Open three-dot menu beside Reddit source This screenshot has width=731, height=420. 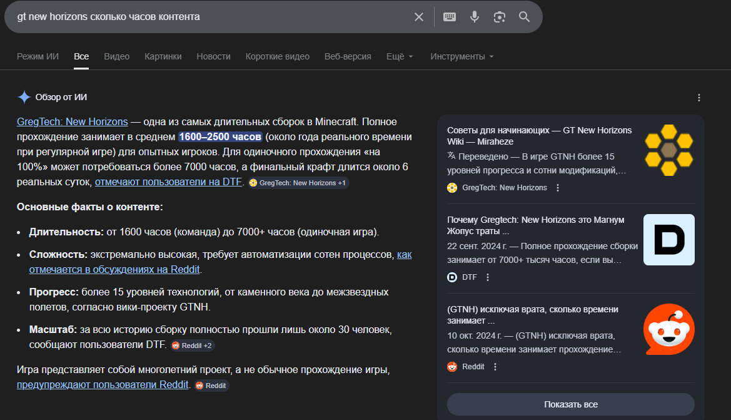point(495,367)
